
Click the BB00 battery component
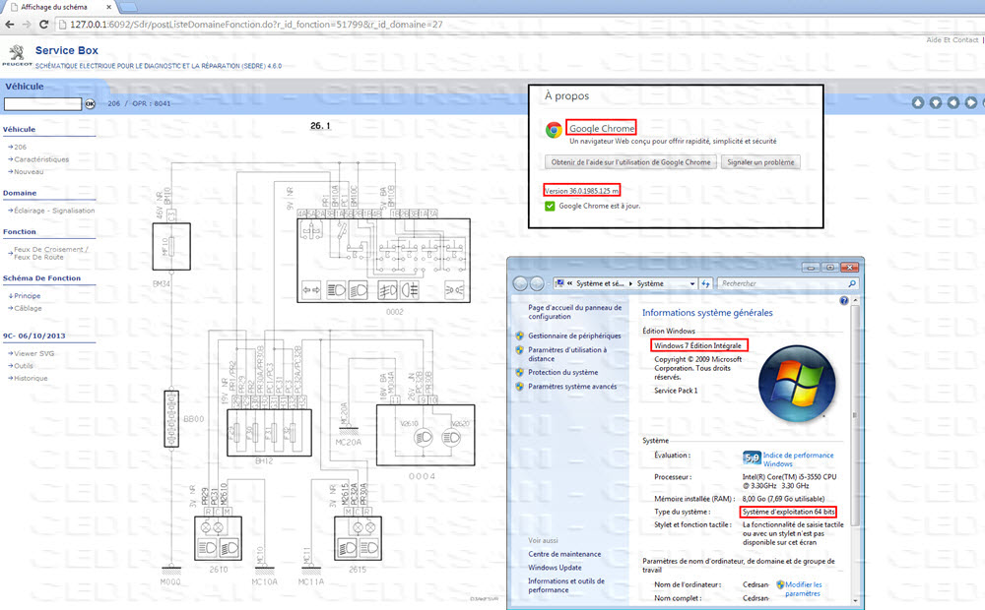point(170,418)
